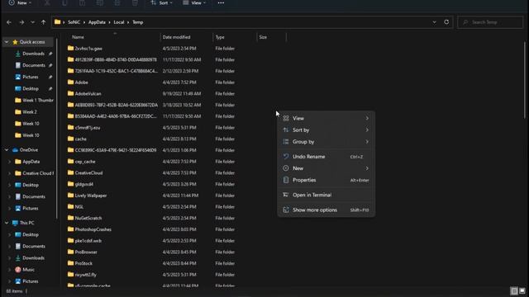Open the address bar history dropdown
529x297 pixels.
tap(434, 22)
